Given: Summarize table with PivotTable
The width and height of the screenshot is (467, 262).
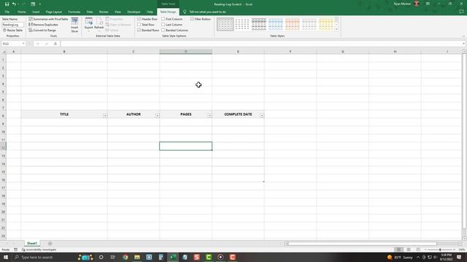Looking at the screenshot, I should pyautogui.click(x=48, y=19).
